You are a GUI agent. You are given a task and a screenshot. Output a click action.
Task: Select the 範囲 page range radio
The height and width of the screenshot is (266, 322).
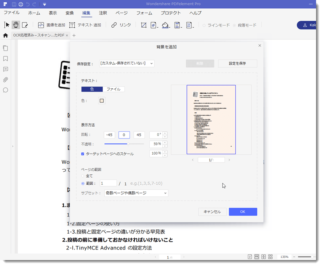tap(83, 184)
